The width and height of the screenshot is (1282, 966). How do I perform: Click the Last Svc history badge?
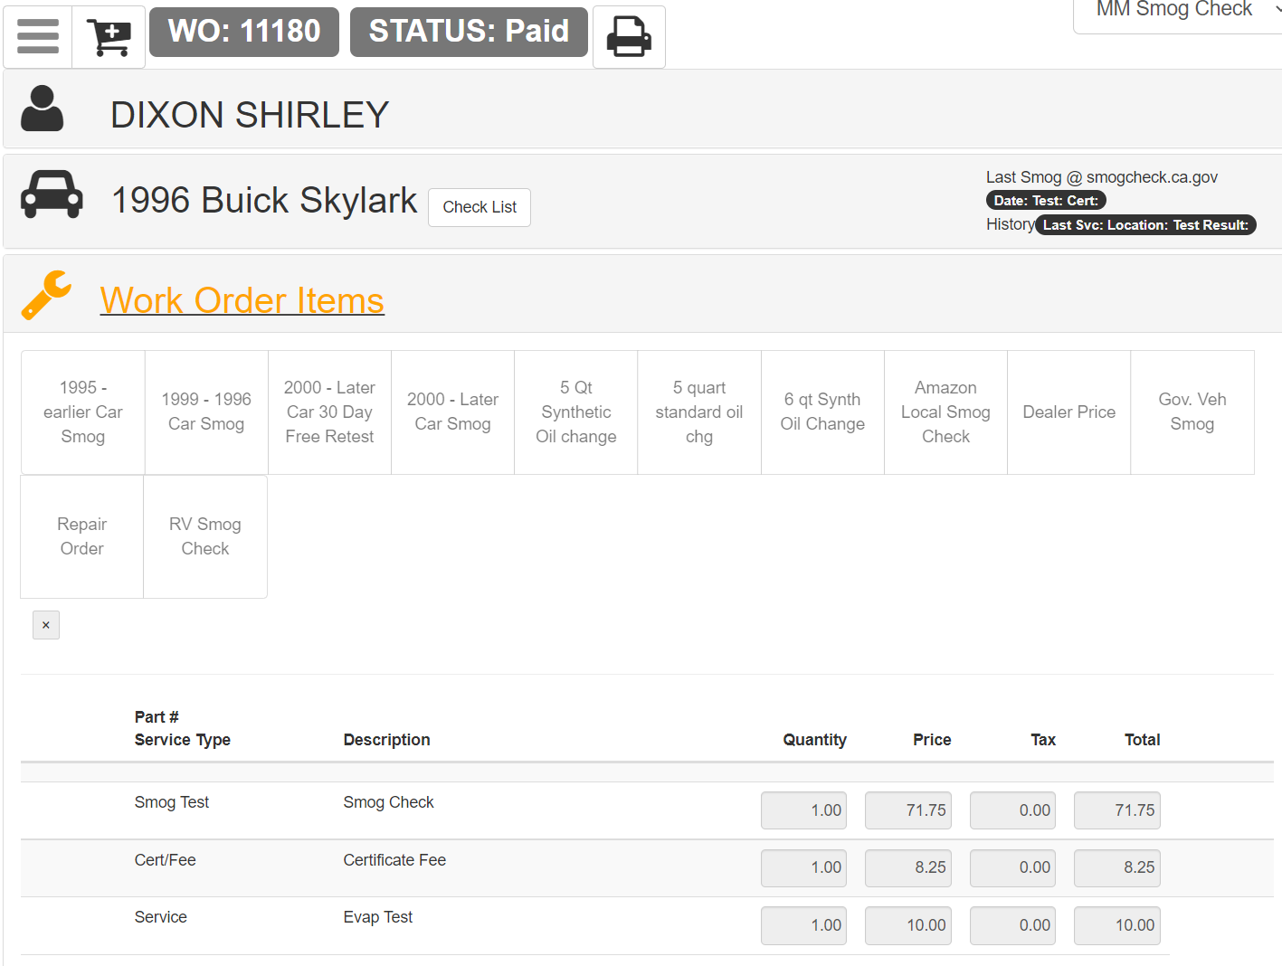pyautogui.click(x=1144, y=225)
